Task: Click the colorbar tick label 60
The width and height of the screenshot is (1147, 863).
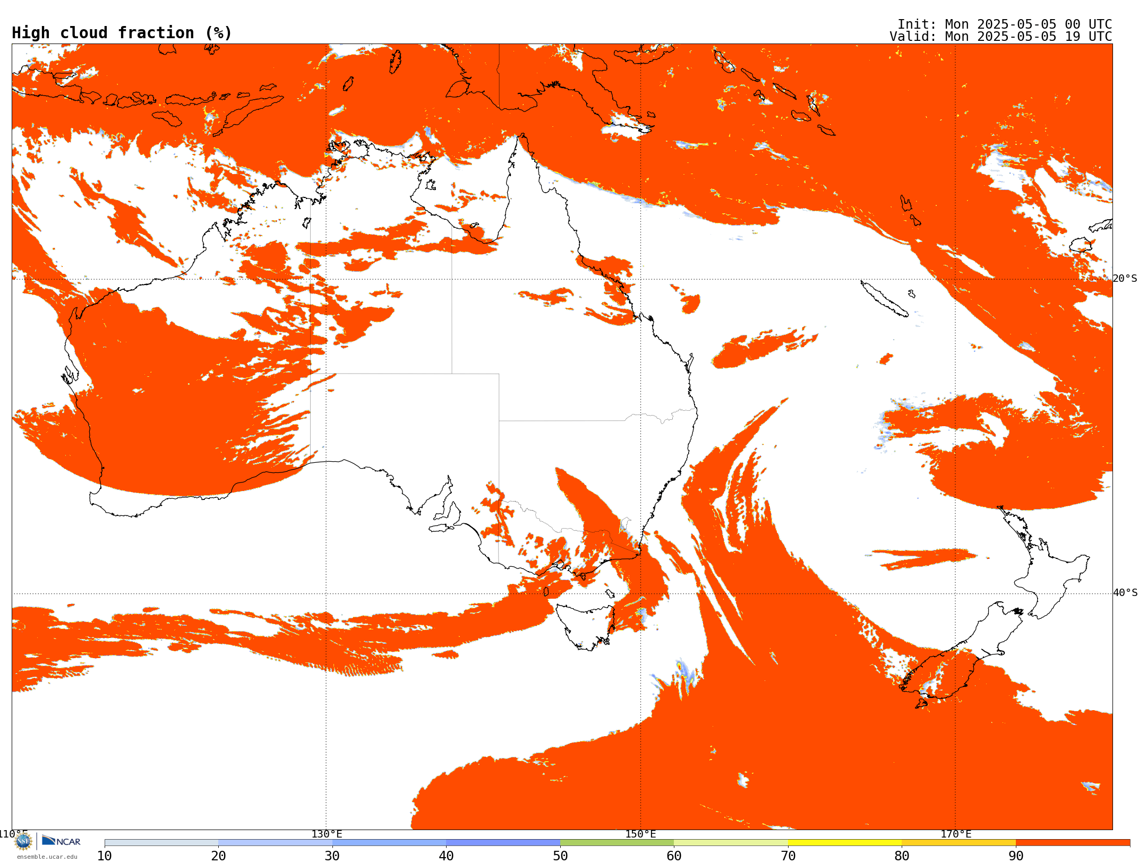Action: (674, 856)
